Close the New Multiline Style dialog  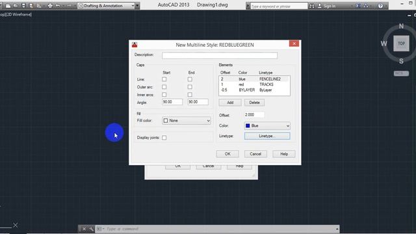click(x=294, y=44)
